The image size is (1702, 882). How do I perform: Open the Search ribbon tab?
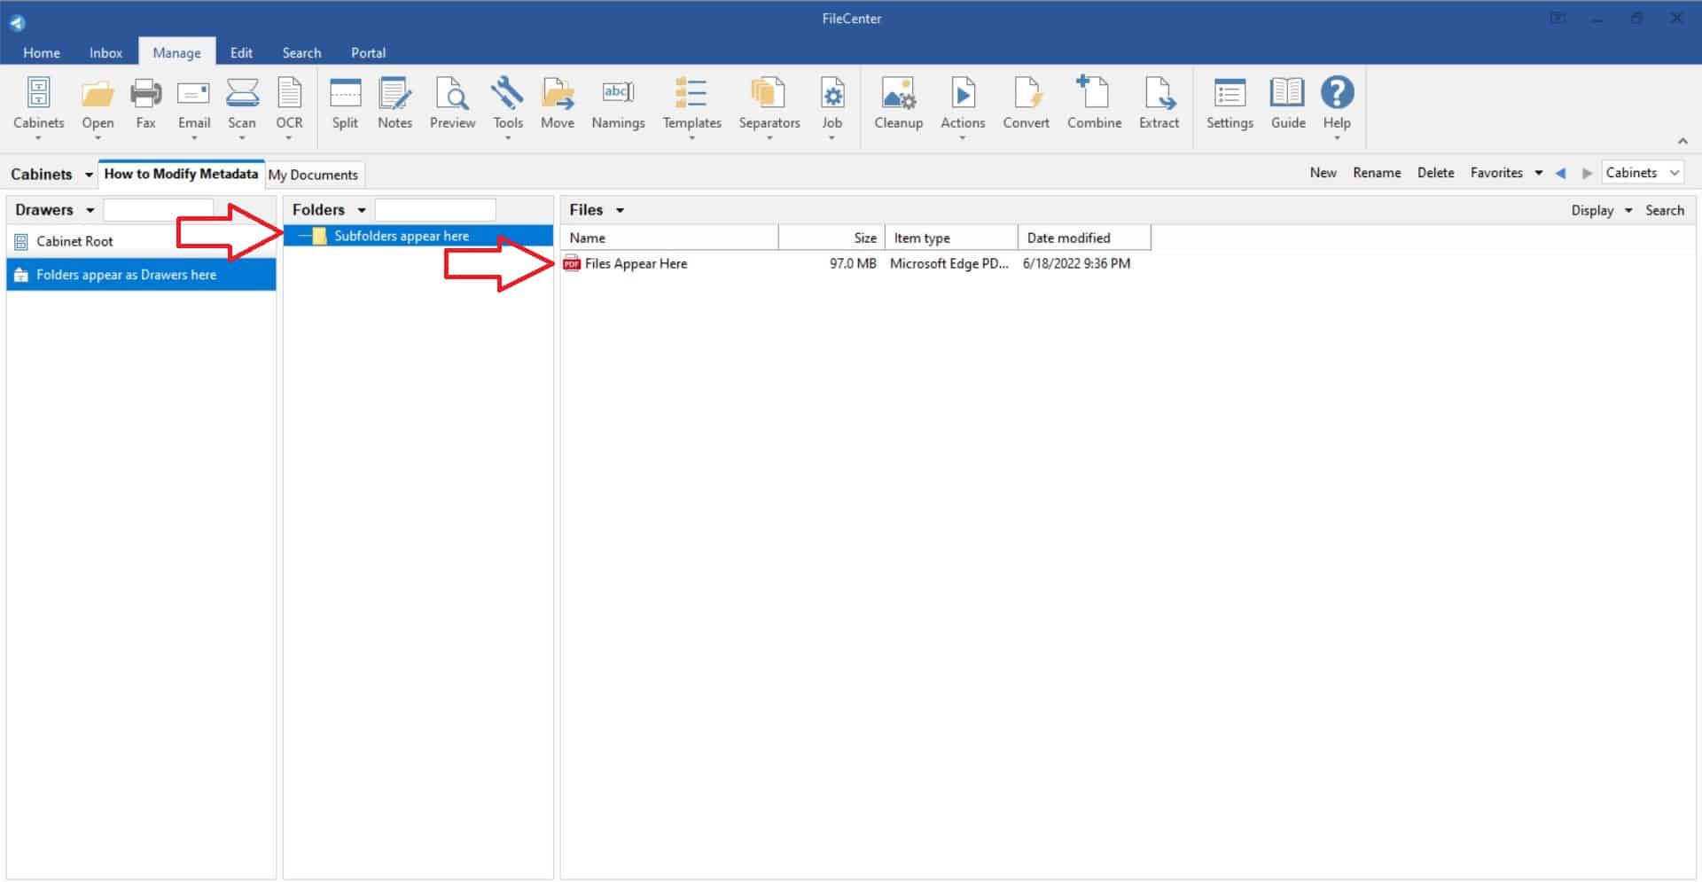(301, 52)
